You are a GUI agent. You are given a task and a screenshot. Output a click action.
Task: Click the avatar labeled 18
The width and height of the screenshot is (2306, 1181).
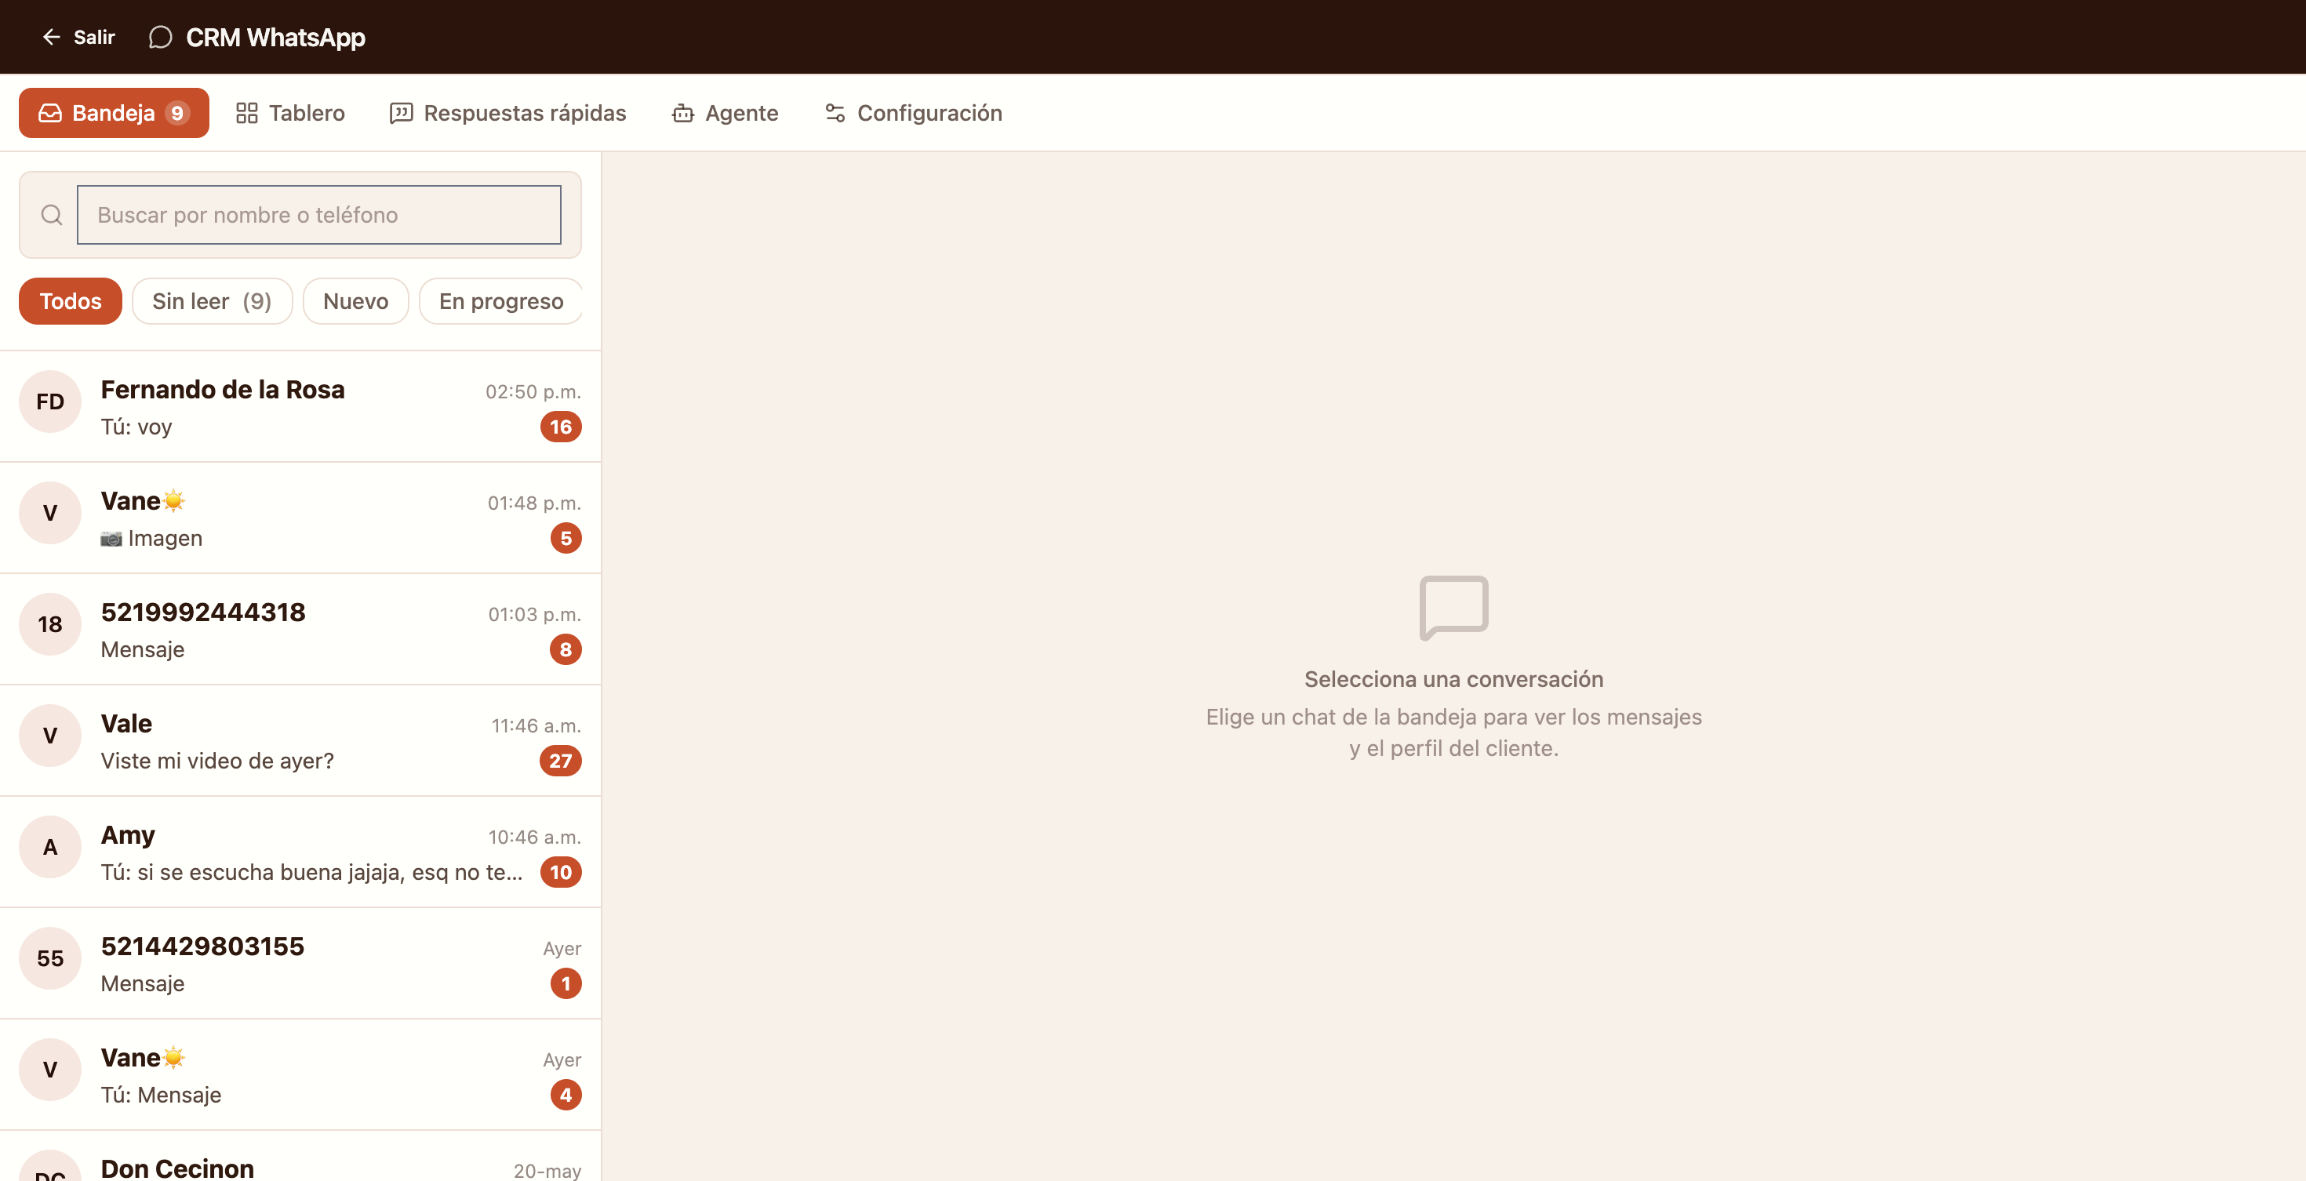[50, 624]
